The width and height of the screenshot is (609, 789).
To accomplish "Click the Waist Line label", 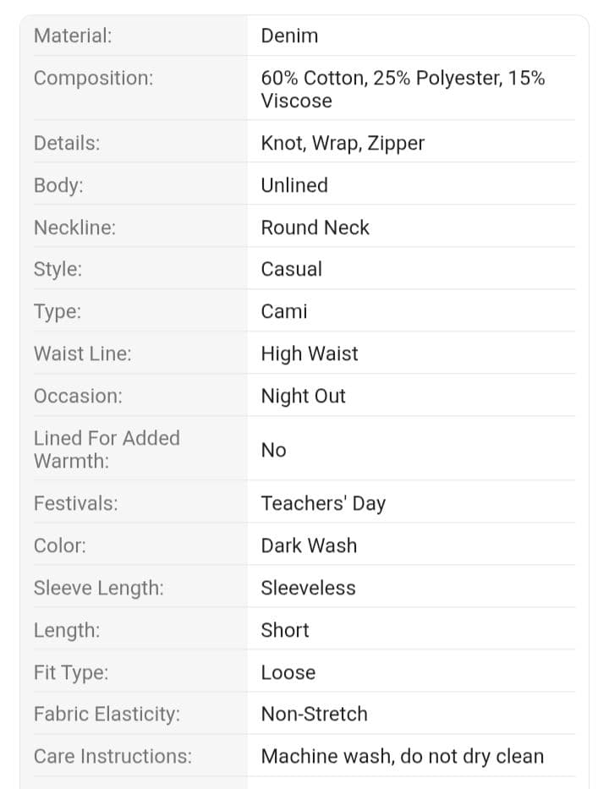I will tap(83, 353).
